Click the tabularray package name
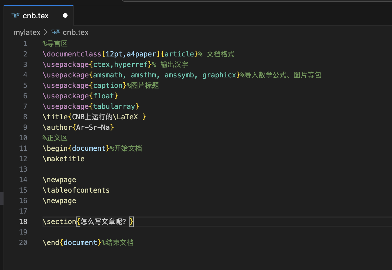Image resolution: width=392 pixels, height=270 pixels. (114, 106)
